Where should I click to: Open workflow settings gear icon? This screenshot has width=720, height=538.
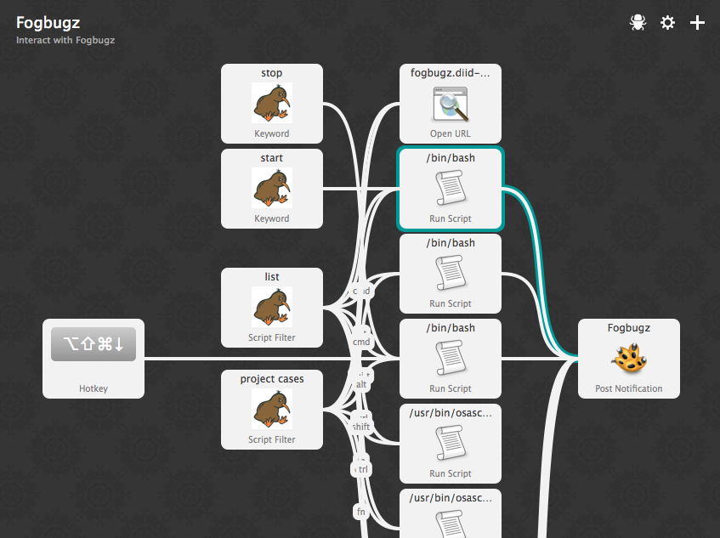click(667, 22)
